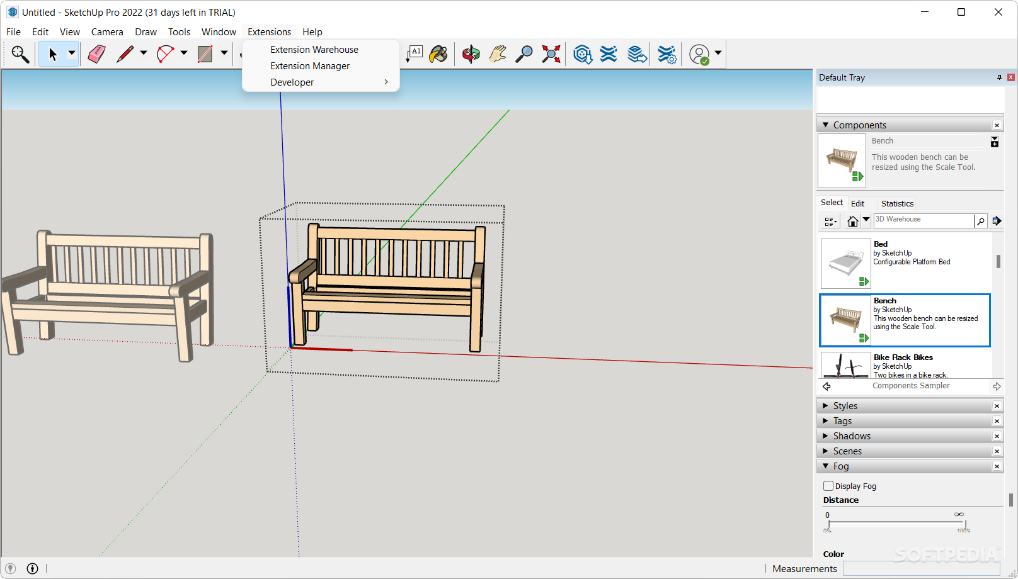1018x579 pixels.
Task: Close the Components panel with its X
Action: (997, 125)
